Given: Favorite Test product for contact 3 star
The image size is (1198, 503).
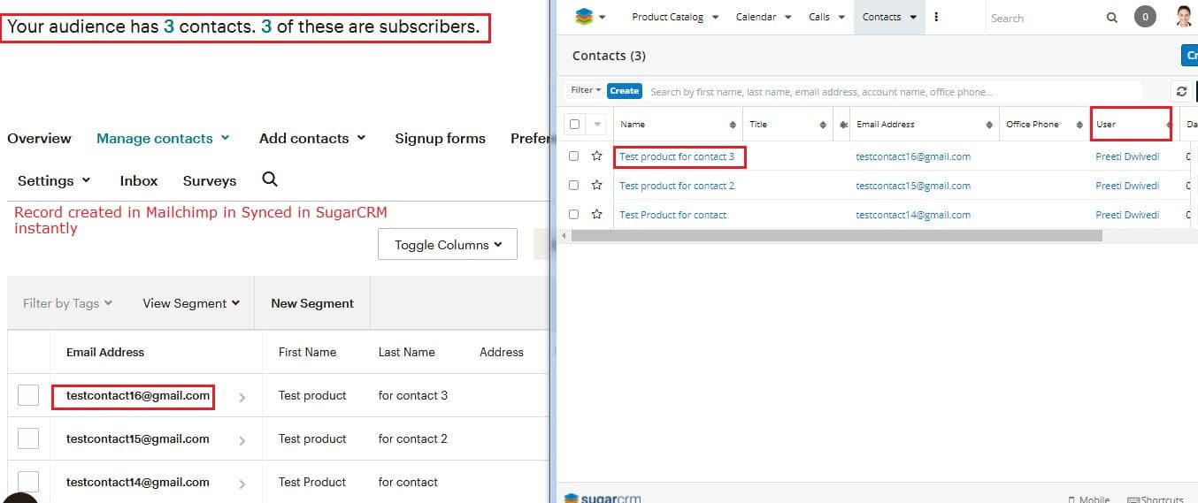Looking at the screenshot, I should pyautogui.click(x=597, y=156).
